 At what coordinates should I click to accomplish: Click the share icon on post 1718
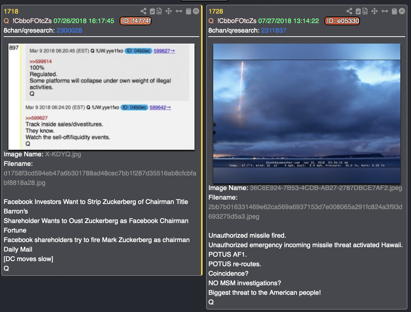143,11
